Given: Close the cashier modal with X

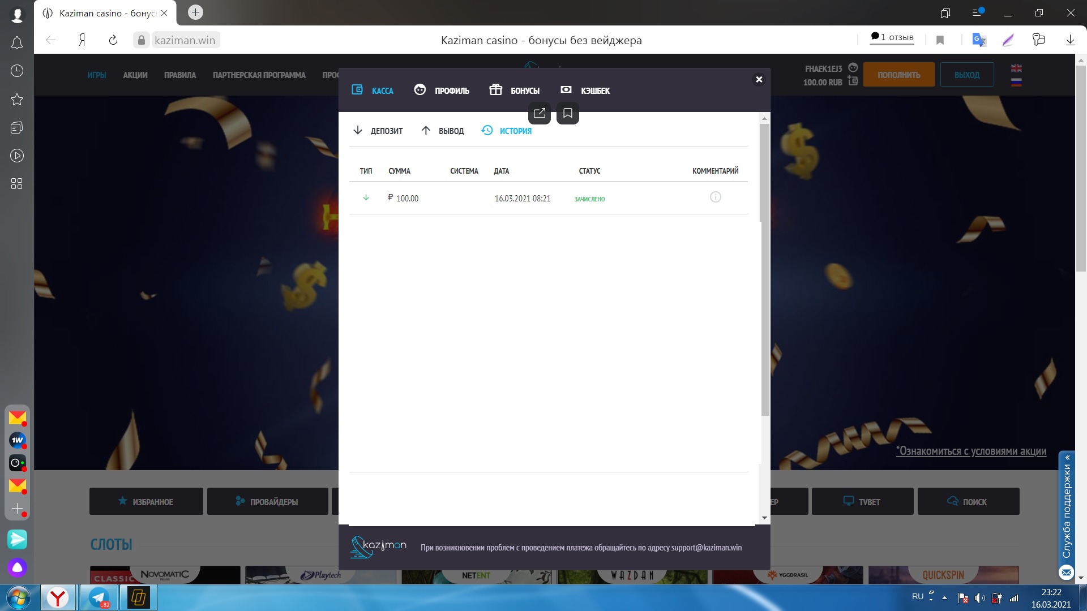Looking at the screenshot, I should 759,79.
